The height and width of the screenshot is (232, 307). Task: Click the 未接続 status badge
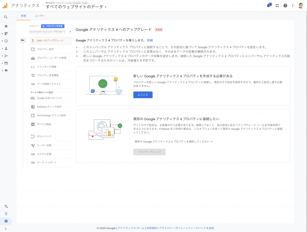[159, 30]
